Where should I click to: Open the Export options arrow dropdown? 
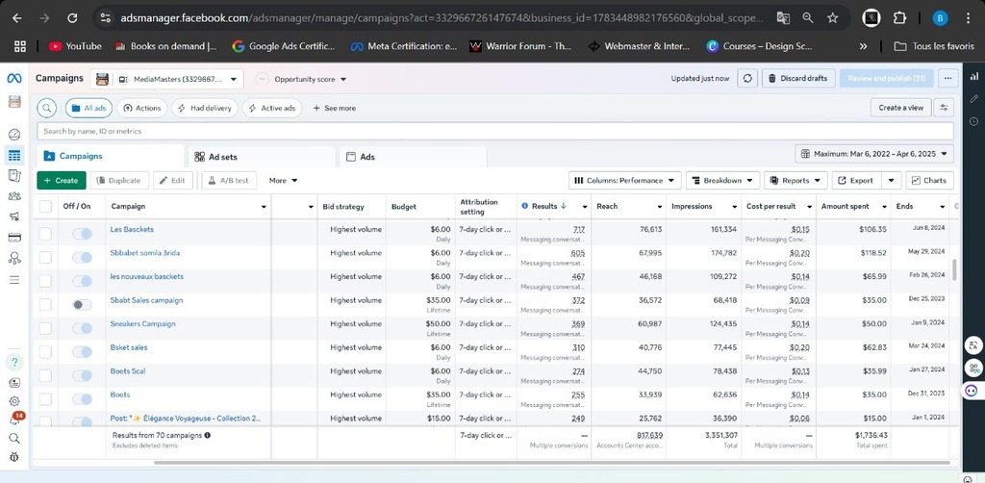pos(892,180)
